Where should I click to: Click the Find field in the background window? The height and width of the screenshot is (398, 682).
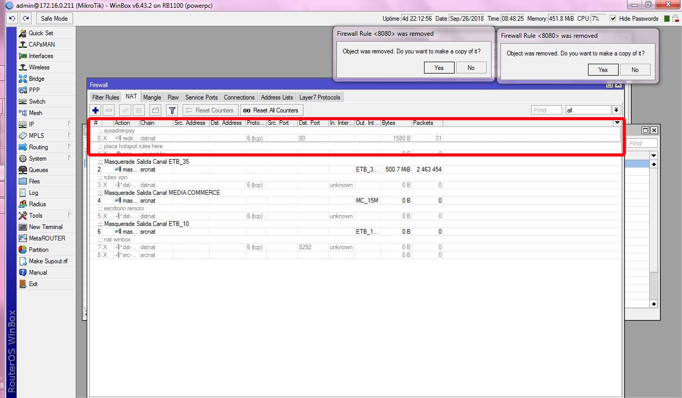642,143
